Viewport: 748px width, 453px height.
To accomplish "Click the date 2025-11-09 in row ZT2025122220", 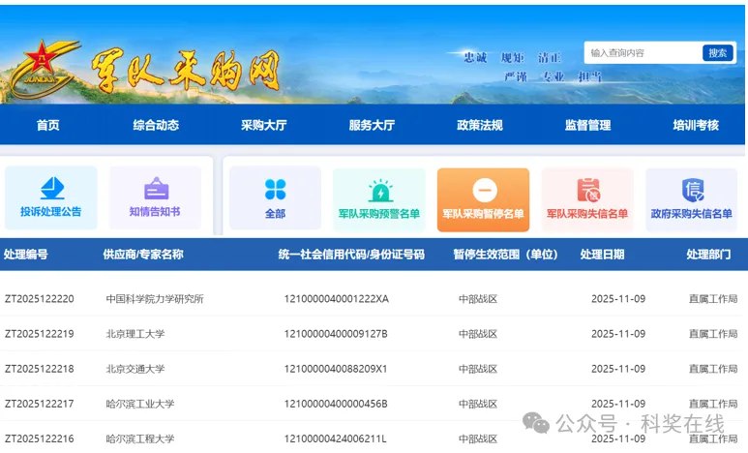I will click(618, 299).
